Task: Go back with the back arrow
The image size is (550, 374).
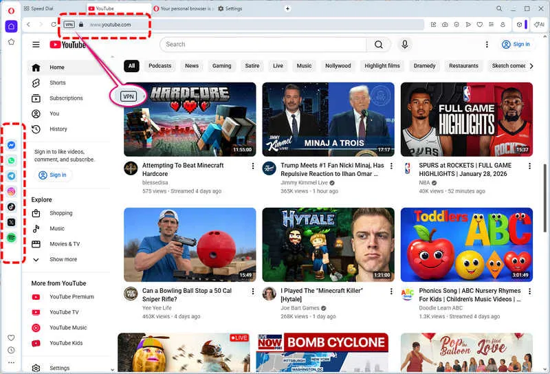Action: click(x=28, y=25)
